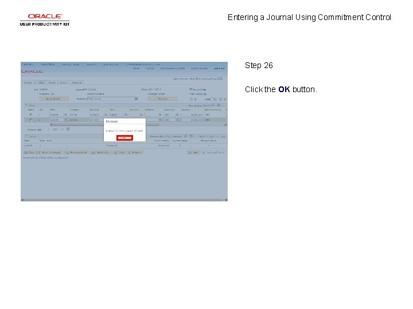This screenshot has width=413, height=309.
Task: Open the Worklist link
Action: 150,68
